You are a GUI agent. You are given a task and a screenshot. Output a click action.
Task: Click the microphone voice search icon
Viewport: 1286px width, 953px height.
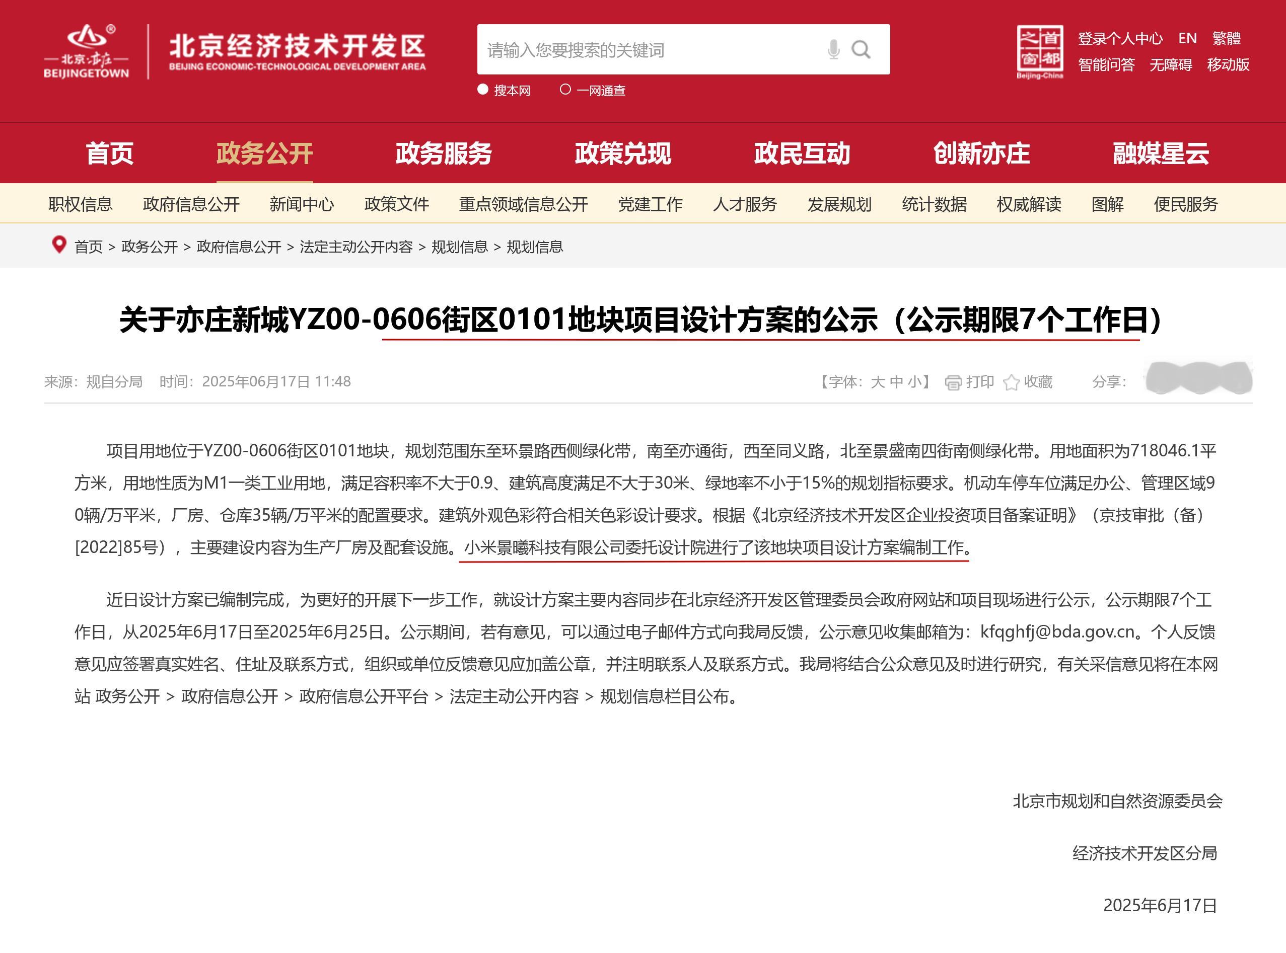tap(833, 50)
